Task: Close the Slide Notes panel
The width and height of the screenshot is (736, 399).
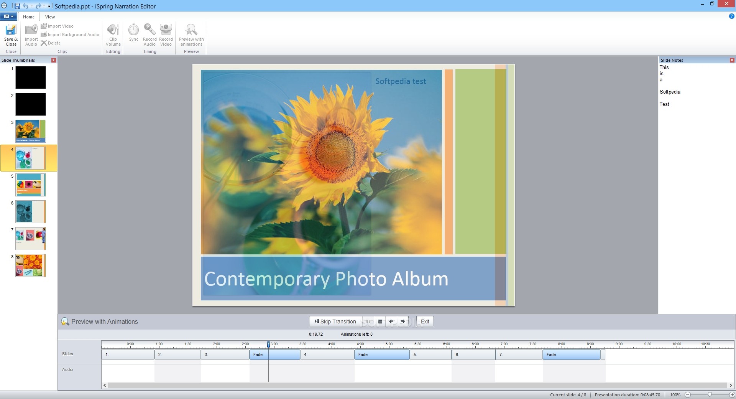Action: click(732, 60)
